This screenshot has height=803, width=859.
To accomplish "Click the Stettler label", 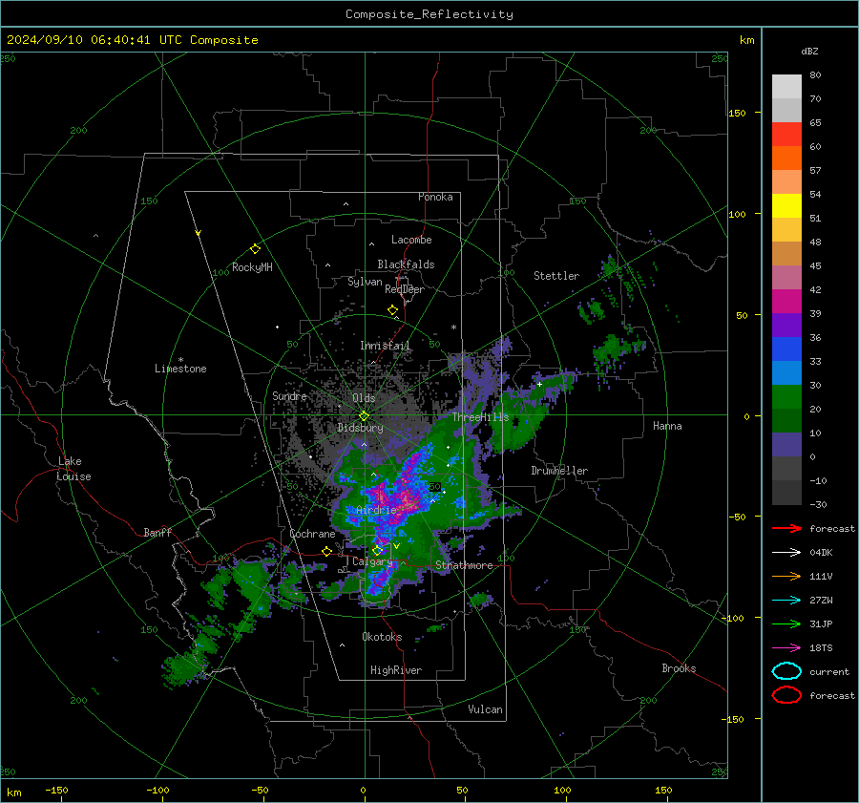I will click(x=556, y=276).
